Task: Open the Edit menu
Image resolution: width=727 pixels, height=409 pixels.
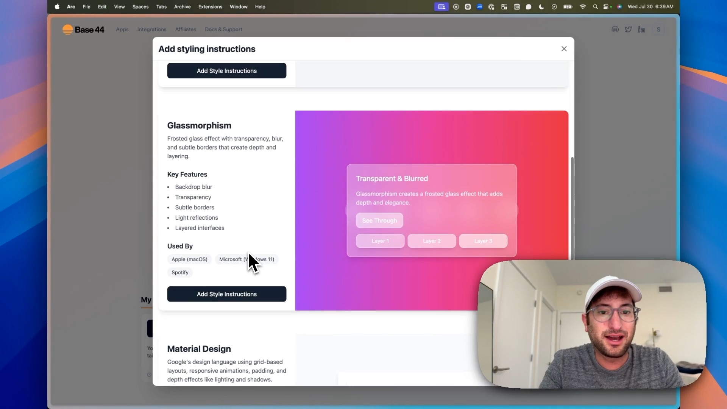Action: click(102, 7)
